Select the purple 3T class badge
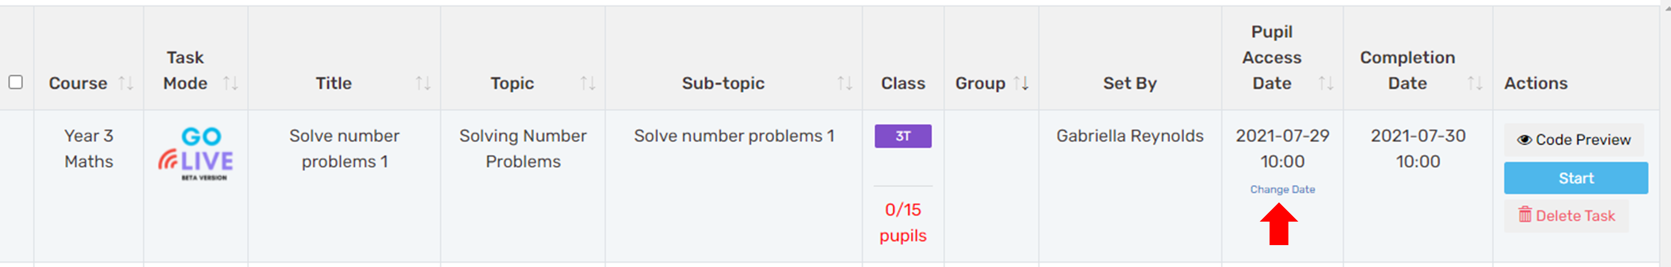Image resolution: width=1671 pixels, height=267 pixels. click(x=903, y=136)
